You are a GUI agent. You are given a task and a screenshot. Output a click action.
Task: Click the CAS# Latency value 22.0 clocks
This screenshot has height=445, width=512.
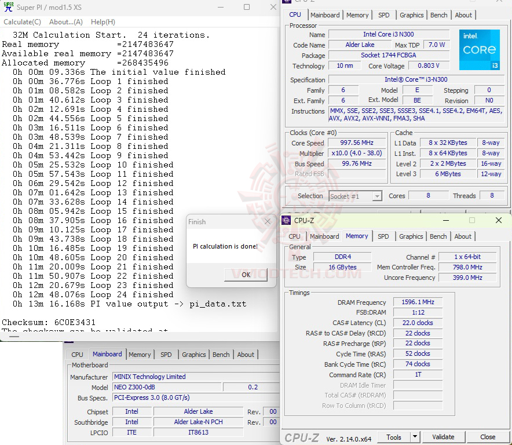418,323
